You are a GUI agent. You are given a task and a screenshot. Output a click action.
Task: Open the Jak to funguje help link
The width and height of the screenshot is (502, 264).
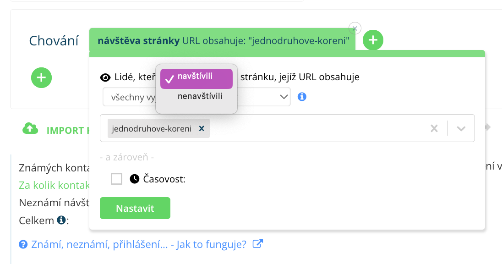tap(139, 244)
